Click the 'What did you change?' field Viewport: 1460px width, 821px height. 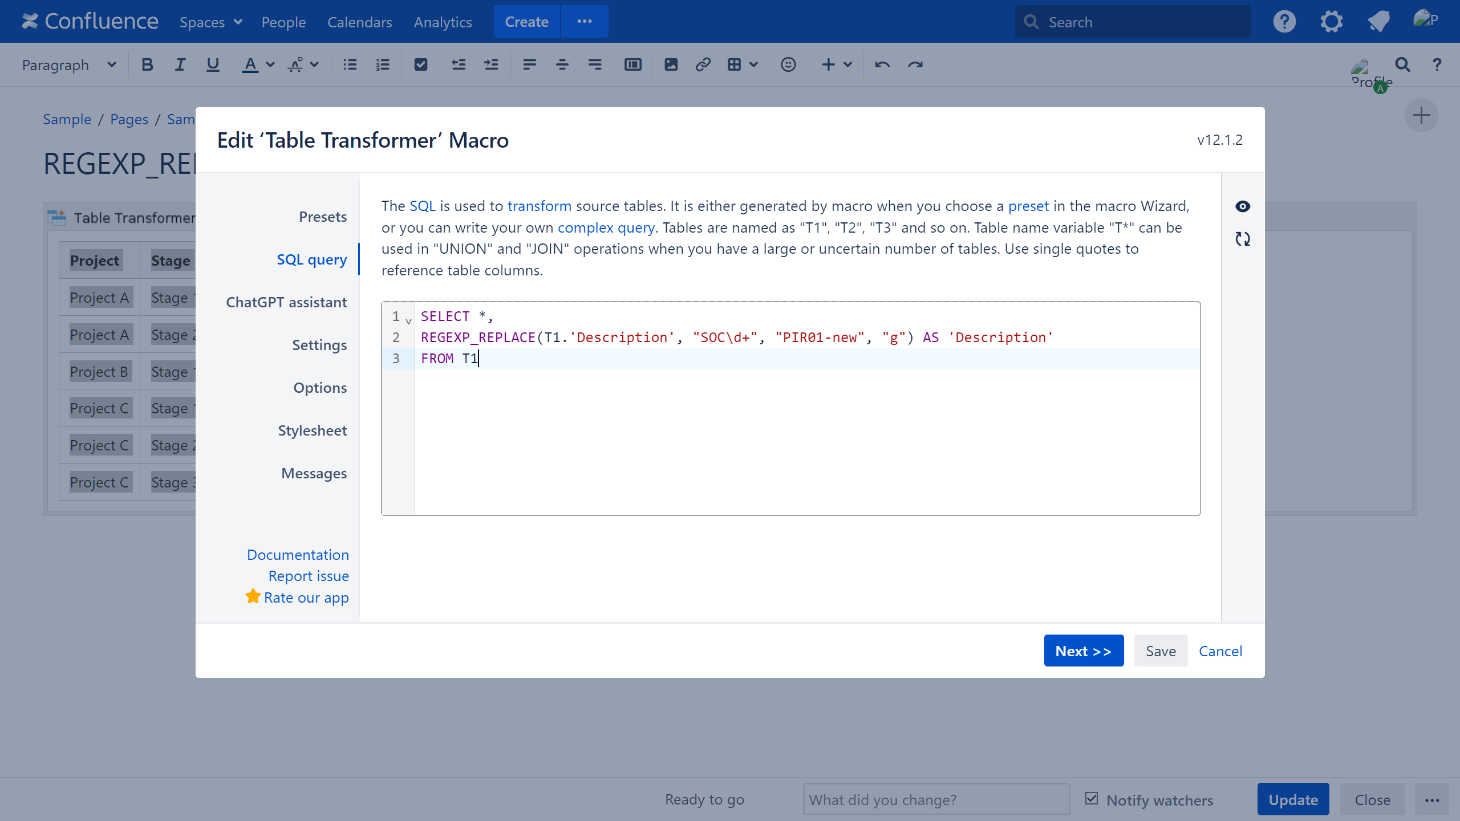[x=935, y=799]
